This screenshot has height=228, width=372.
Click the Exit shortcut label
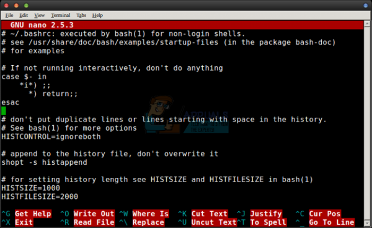coord(24,222)
